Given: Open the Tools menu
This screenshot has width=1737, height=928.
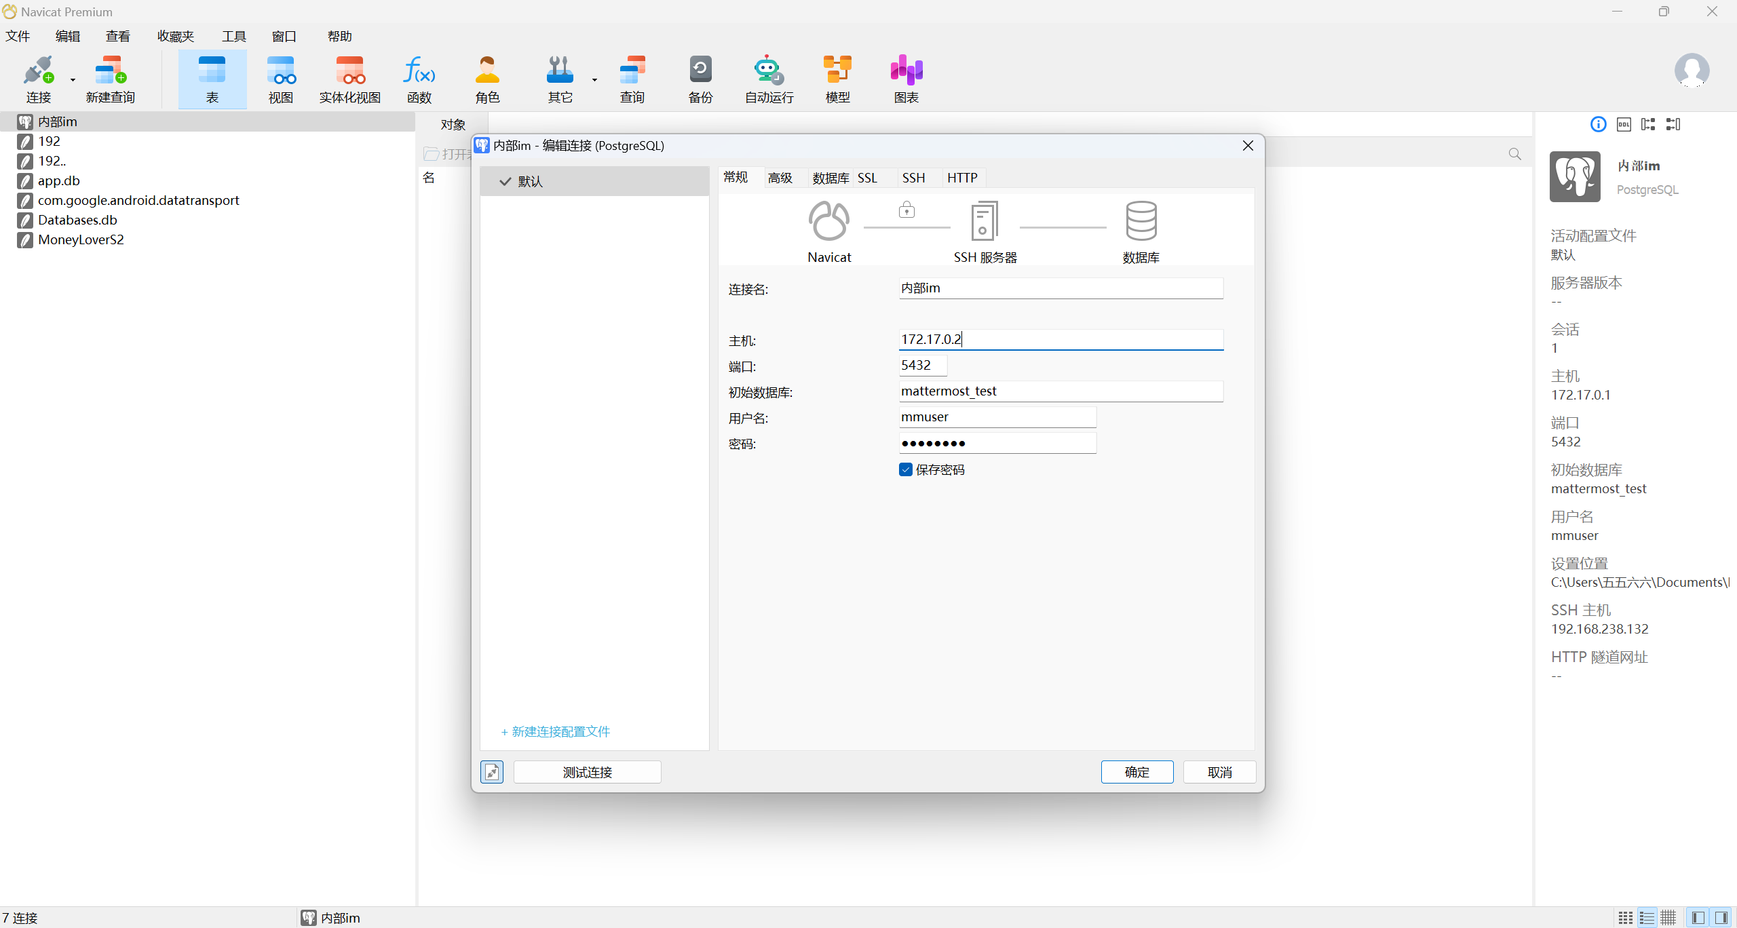Looking at the screenshot, I should pos(233,36).
